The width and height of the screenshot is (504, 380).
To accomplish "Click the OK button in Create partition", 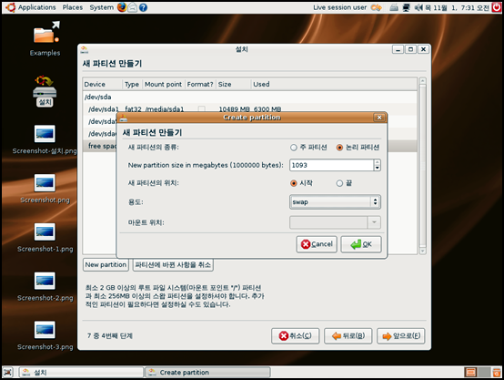I will [x=361, y=244].
